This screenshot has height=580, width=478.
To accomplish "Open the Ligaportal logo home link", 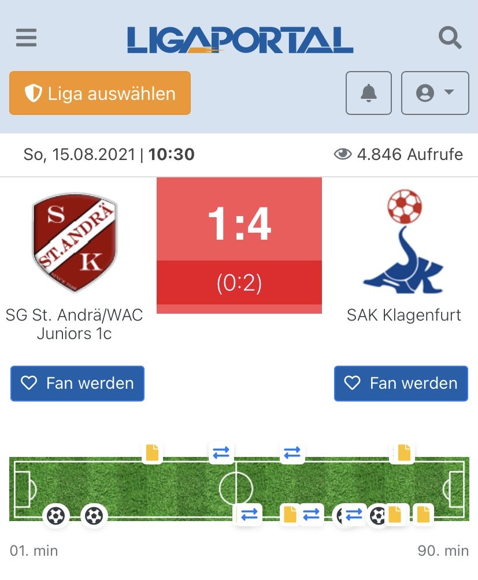I will click(240, 40).
